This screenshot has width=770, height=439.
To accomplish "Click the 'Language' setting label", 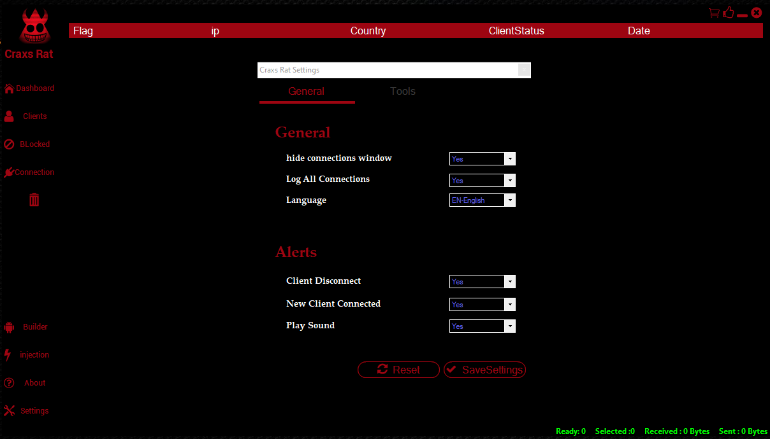I will [x=306, y=200].
